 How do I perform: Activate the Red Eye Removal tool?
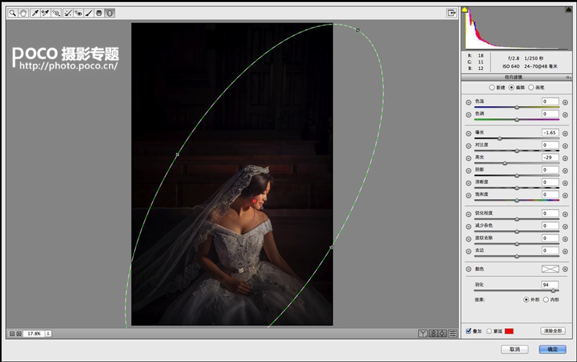(79, 13)
